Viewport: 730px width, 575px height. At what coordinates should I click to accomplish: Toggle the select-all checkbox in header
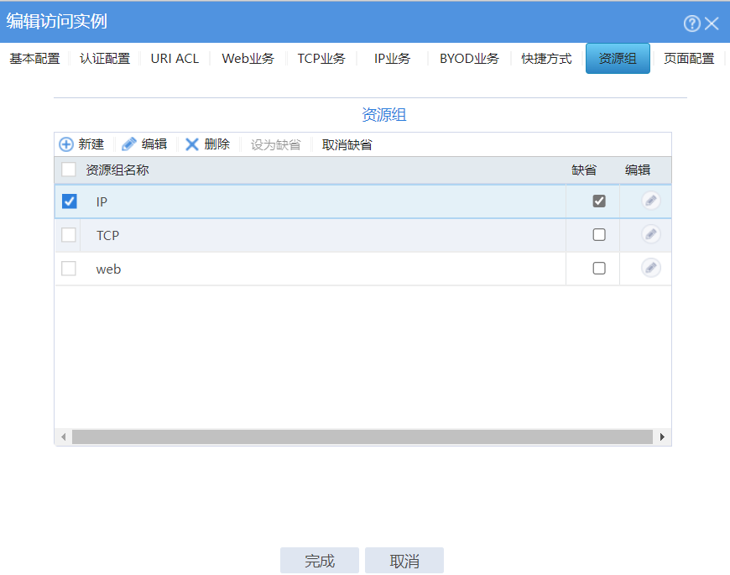pos(69,169)
